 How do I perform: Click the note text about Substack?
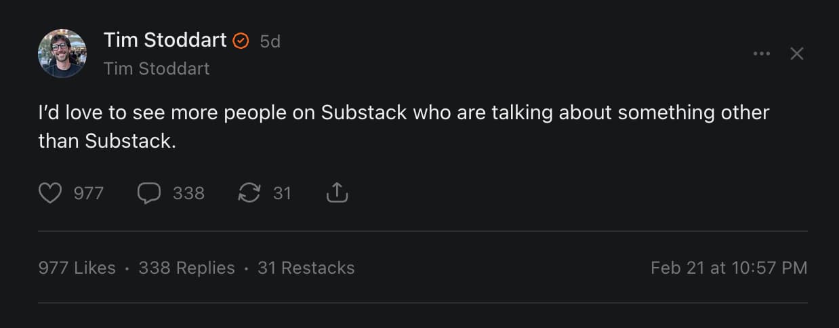click(403, 112)
